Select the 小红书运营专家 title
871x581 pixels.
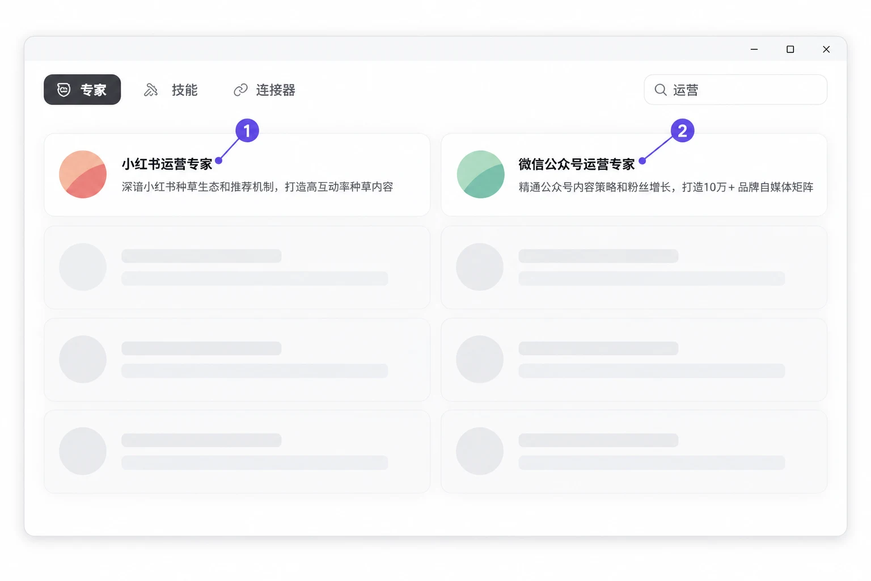[167, 164]
